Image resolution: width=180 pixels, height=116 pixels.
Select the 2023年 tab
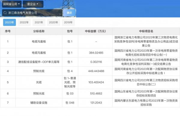[9, 22]
